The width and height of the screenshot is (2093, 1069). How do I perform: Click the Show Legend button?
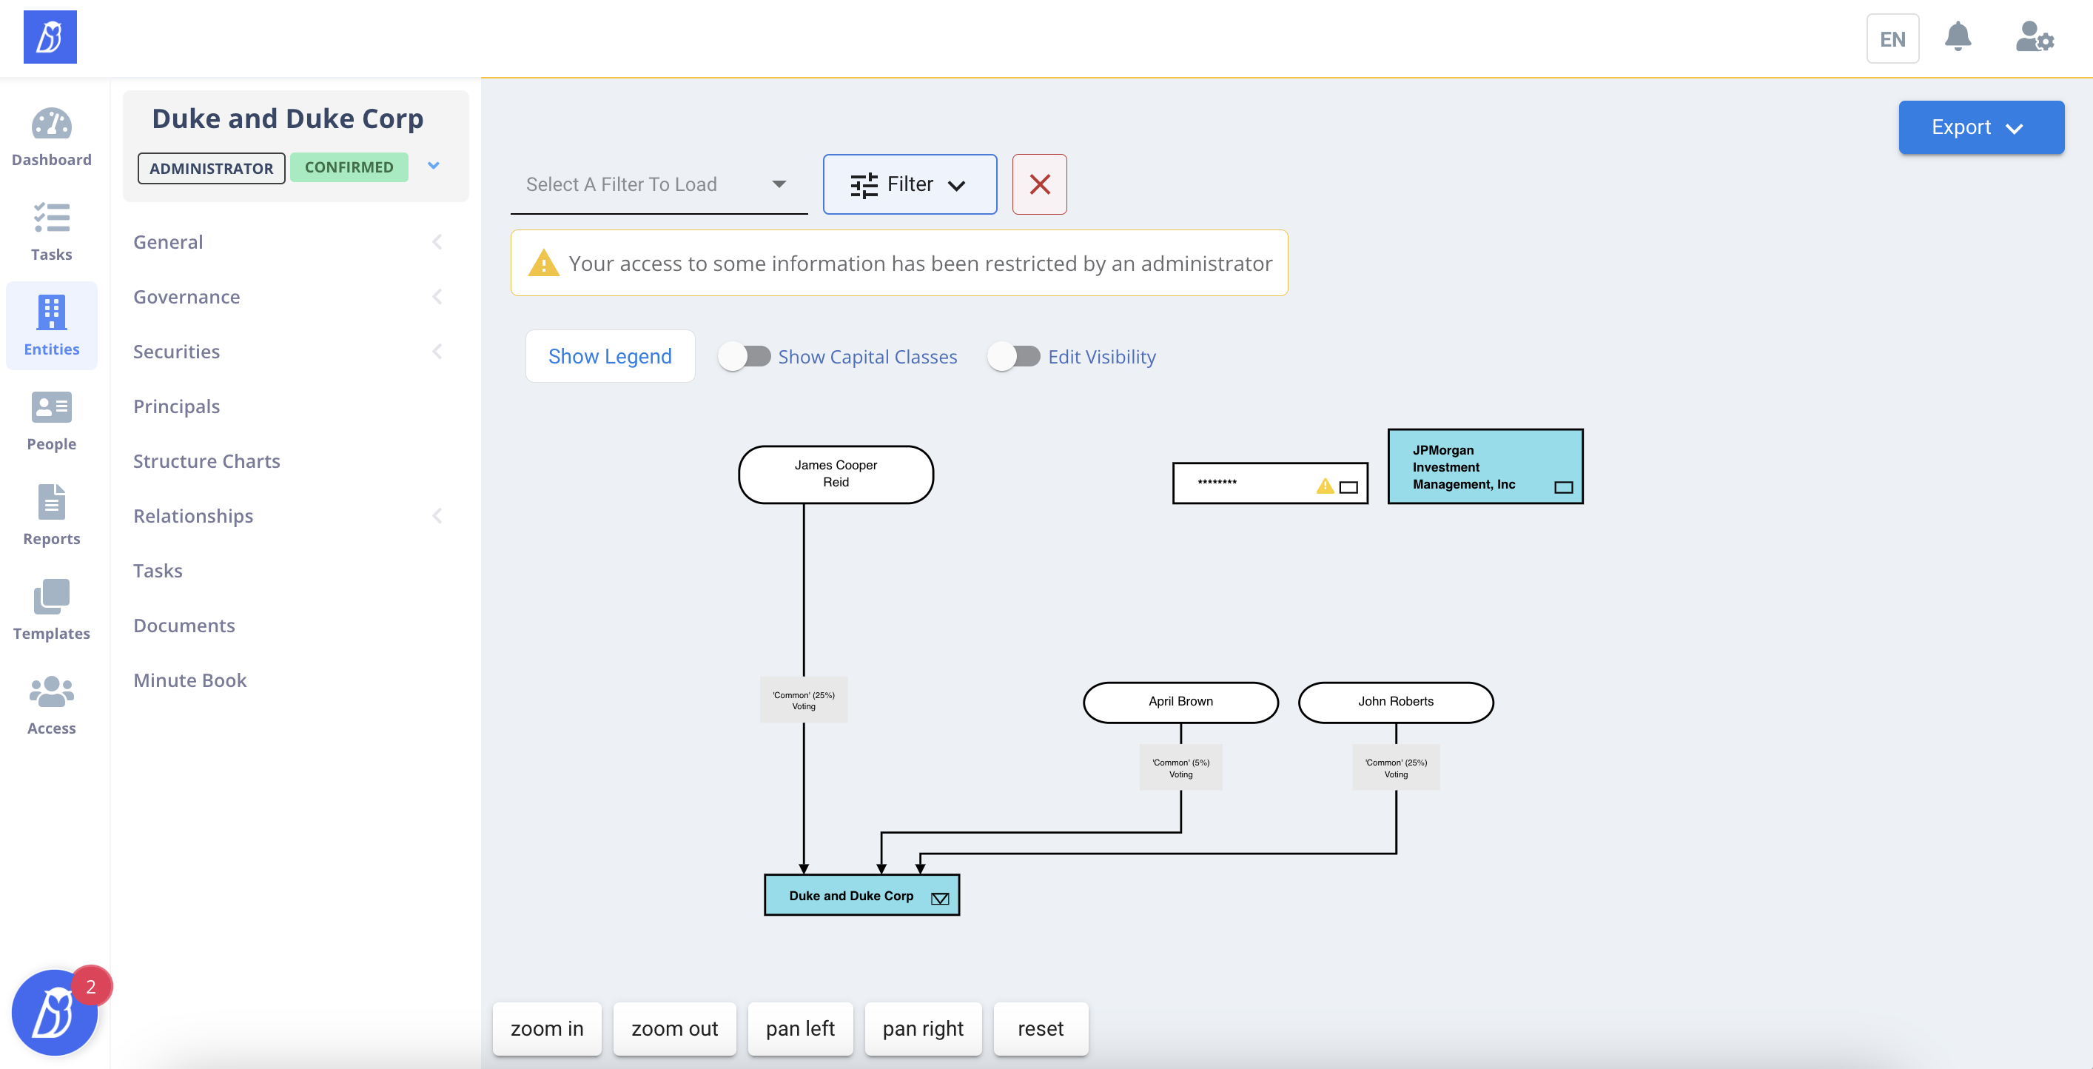click(x=610, y=356)
